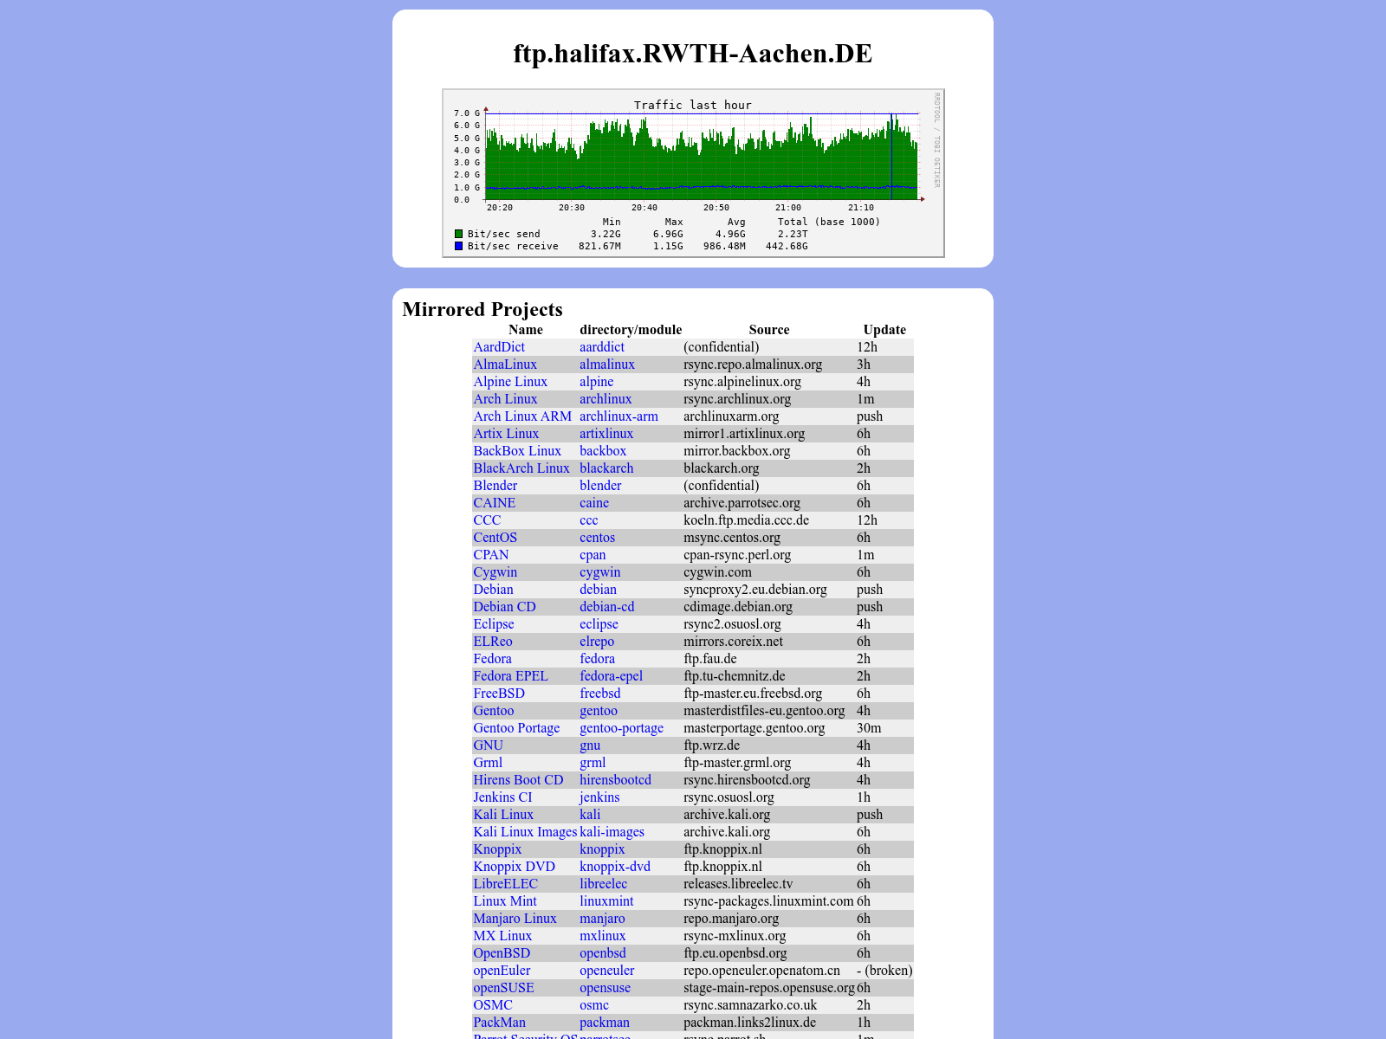Open the kali-images directory
The image size is (1386, 1039).
tap(612, 832)
